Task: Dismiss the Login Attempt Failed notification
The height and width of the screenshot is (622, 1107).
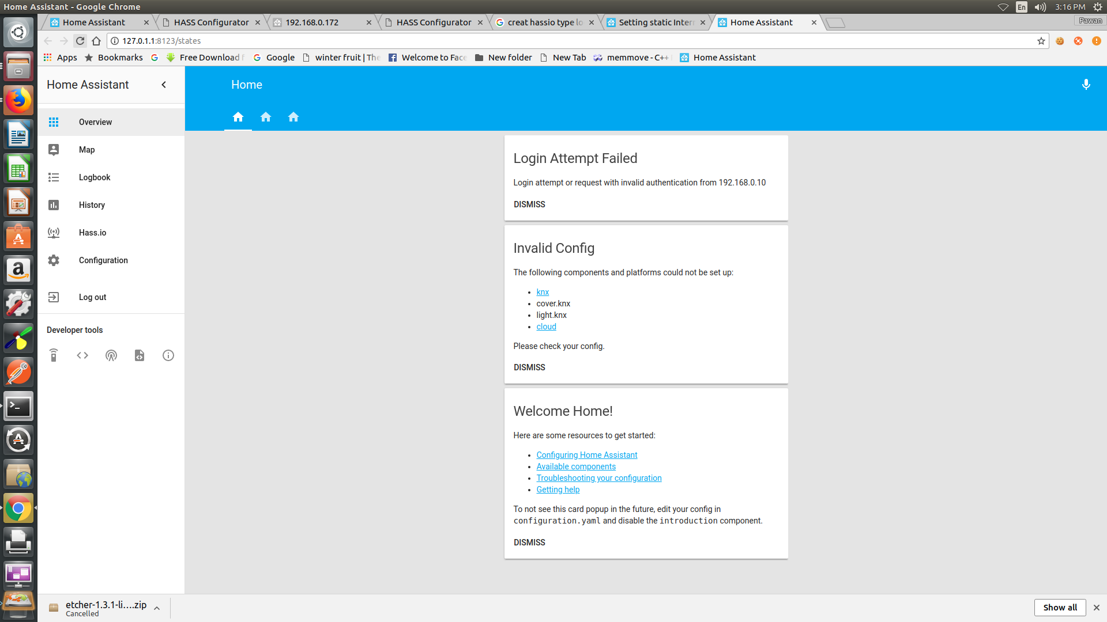Action: (529, 204)
